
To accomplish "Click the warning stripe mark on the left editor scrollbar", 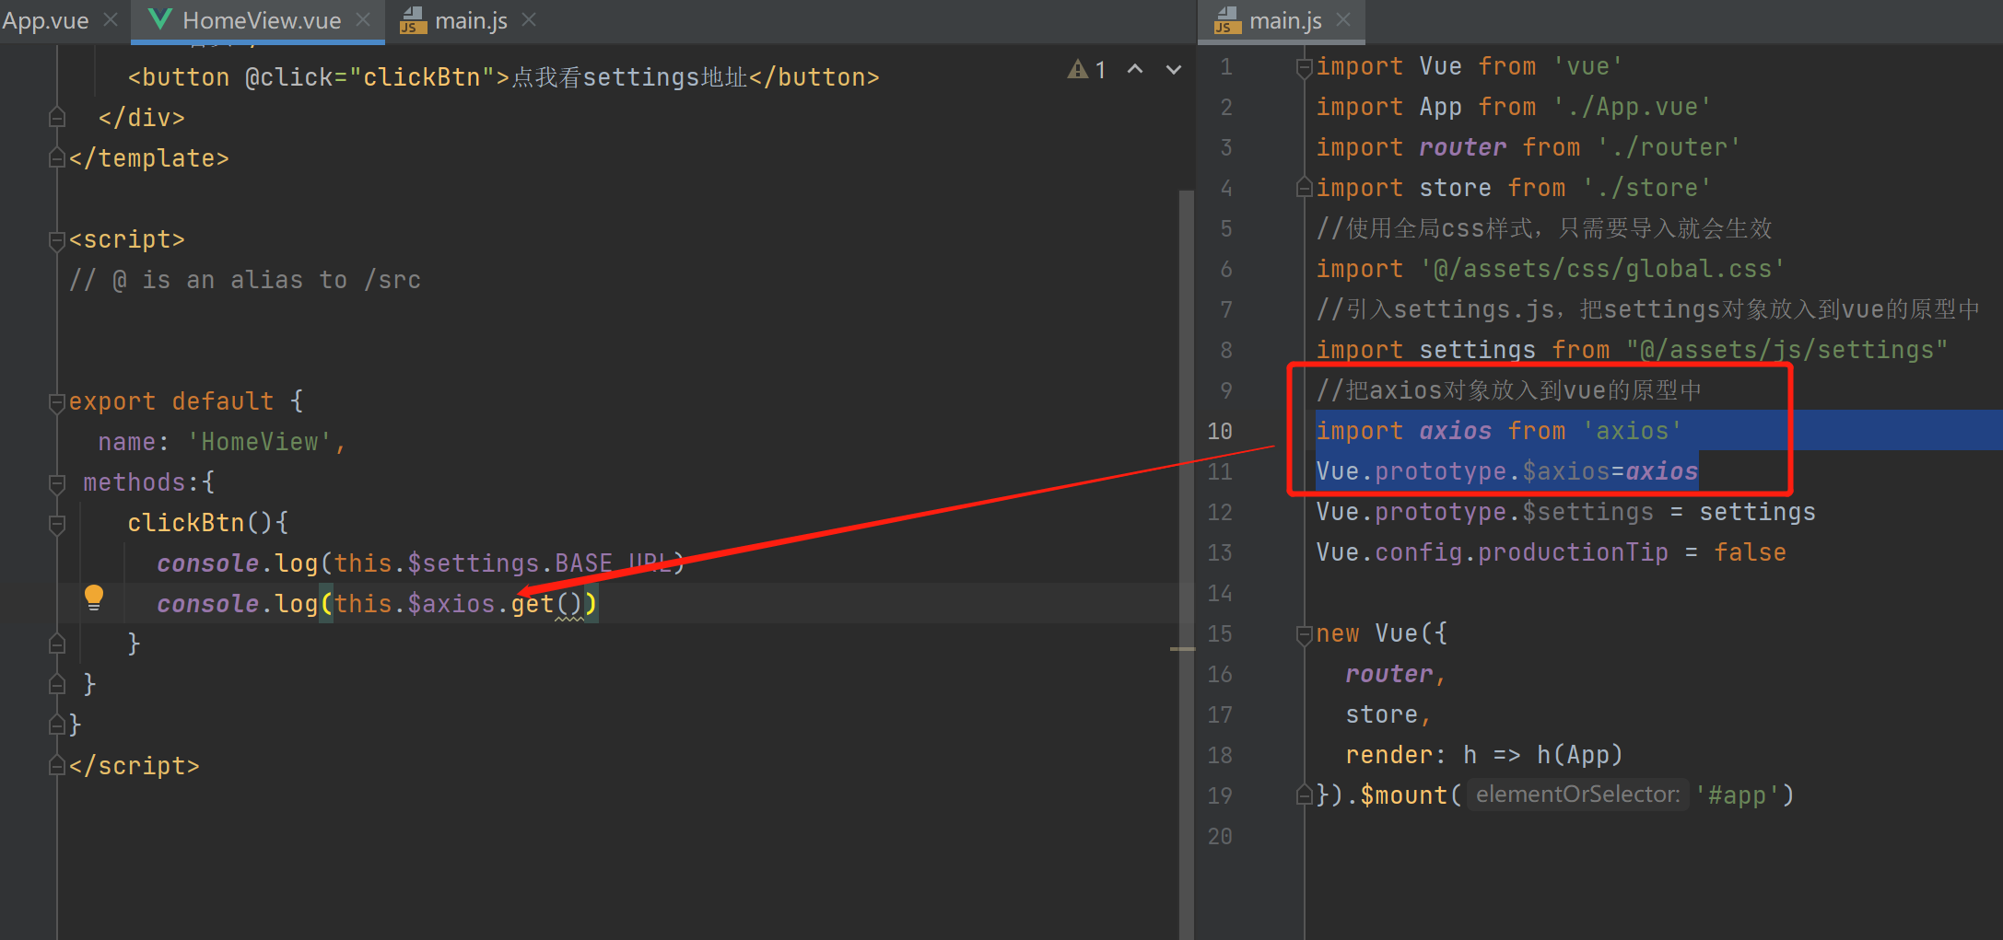I will (1182, 649).
